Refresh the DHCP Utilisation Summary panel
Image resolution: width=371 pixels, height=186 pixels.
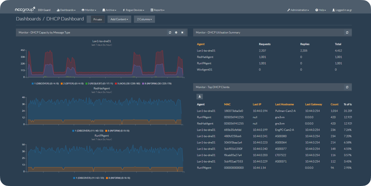coord(347,33)
